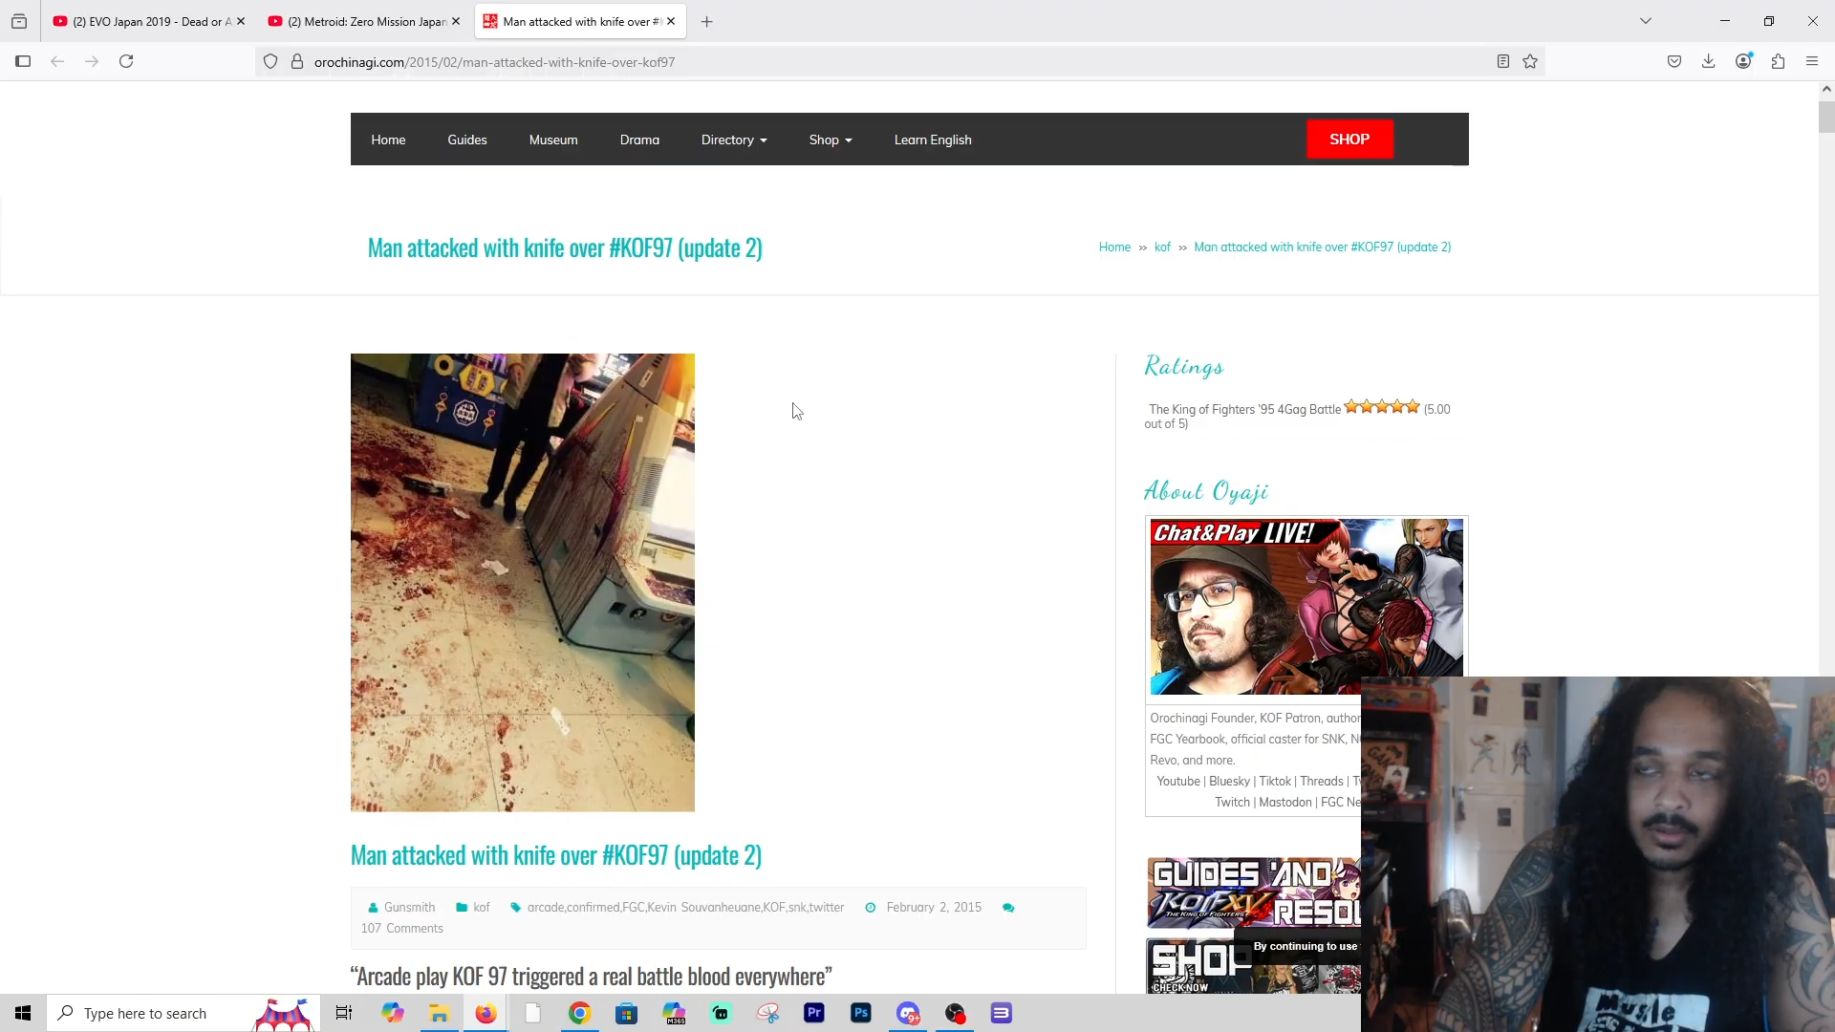Open Home in site navigation
The image size is (1835, 1032).
click(388, 140)
